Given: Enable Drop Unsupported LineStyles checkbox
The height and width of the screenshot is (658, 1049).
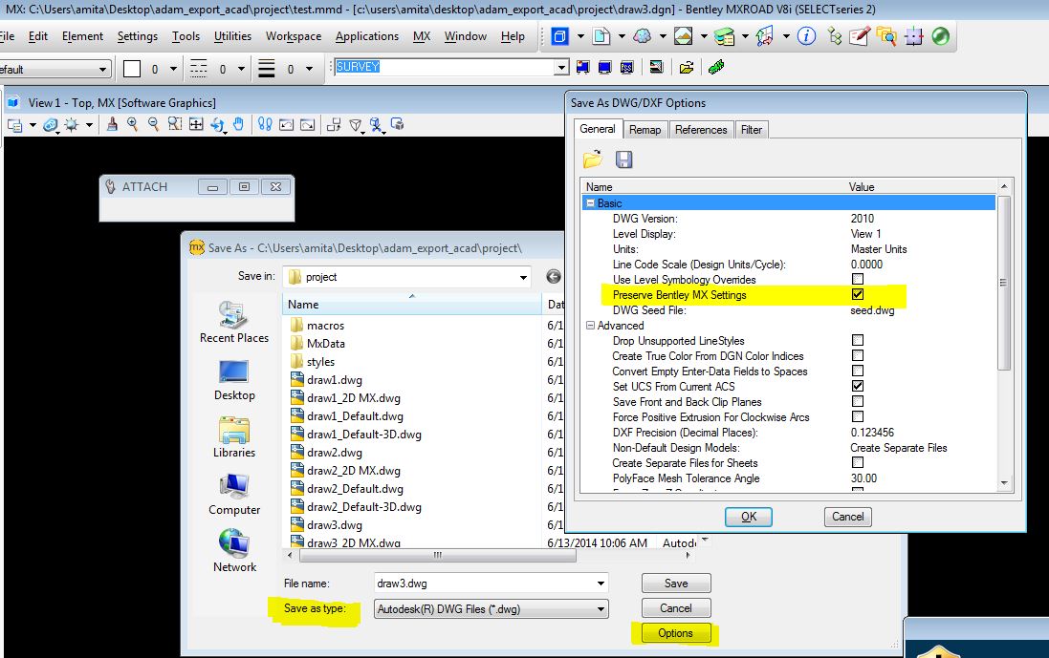Looking at the screenshot, I should pyautogui.click(x=858, y=341).
